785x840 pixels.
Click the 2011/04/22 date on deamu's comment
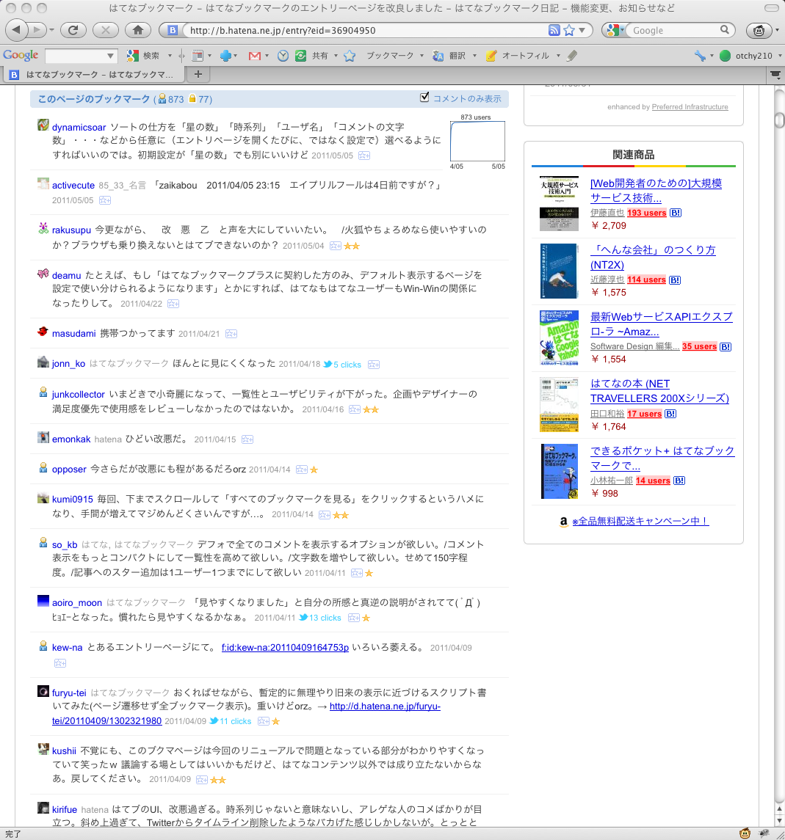click(x=141, y=304)
